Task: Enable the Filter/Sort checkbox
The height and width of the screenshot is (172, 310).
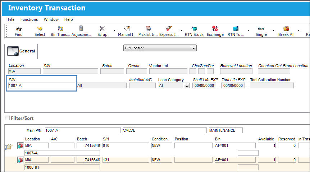Action: click(x=7, y=118)
